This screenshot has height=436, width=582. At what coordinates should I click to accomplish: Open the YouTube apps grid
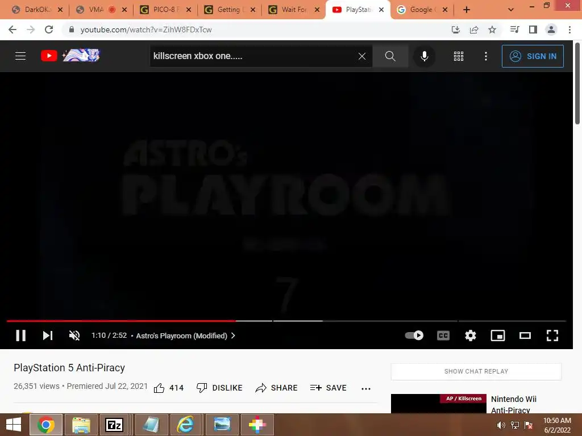(x=459, y=56)
